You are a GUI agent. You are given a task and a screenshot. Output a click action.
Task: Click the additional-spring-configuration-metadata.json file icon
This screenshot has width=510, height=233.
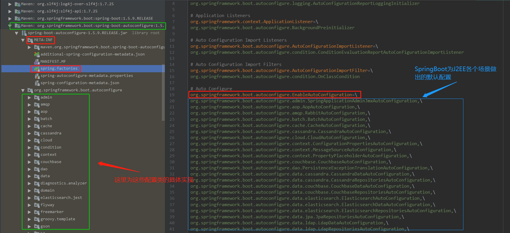click(37, 54)
